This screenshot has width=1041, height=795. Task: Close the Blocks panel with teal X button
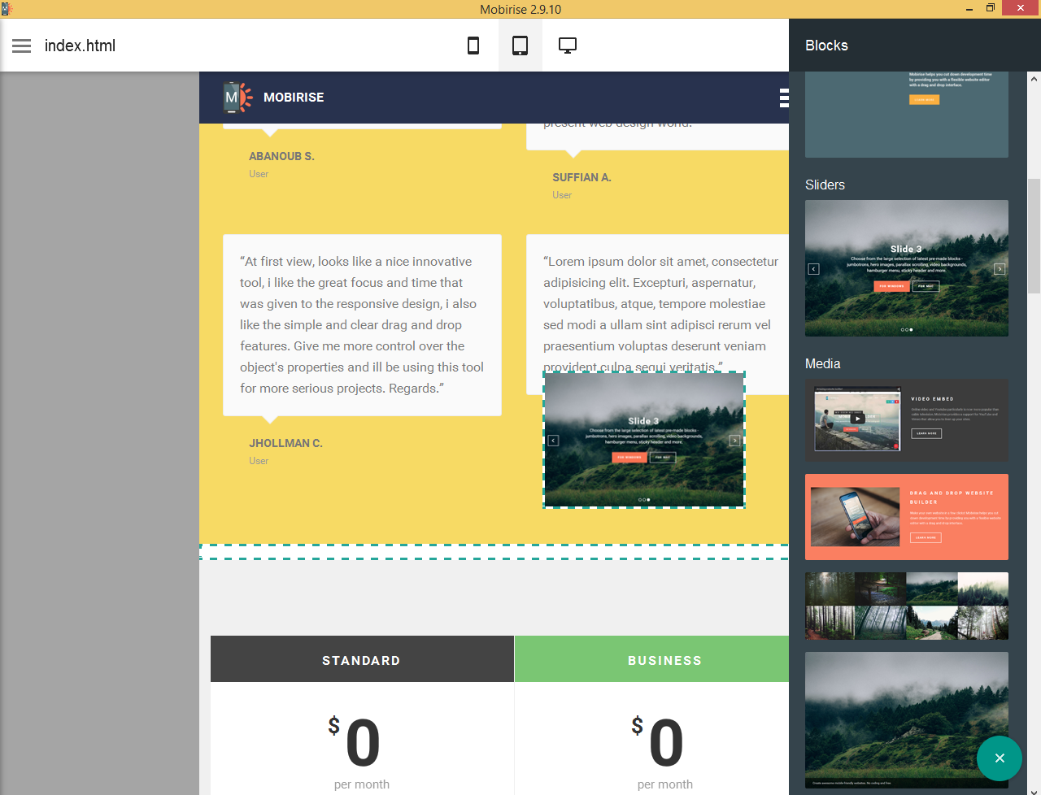(1000, 758)
